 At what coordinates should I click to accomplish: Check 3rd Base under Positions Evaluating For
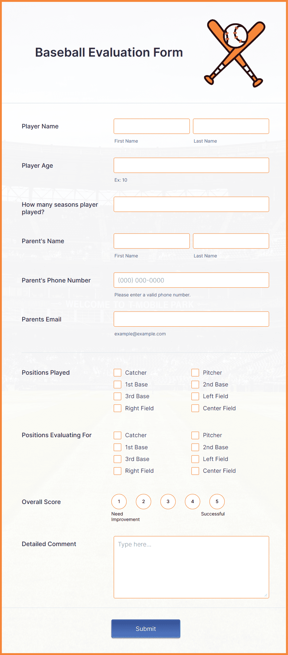click(x=117, y=459)
